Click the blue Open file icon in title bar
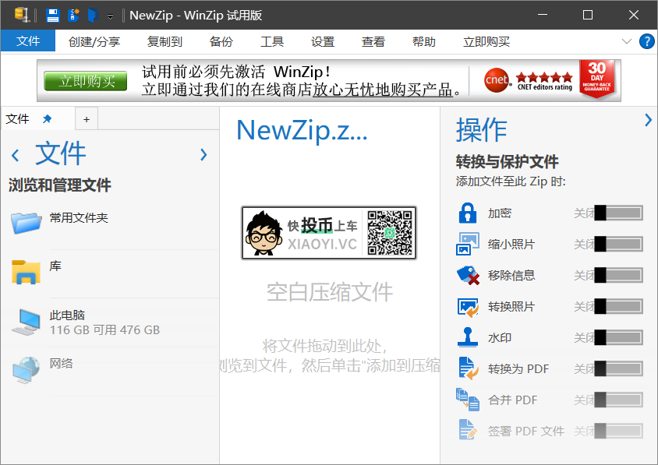Viewport: 658px width, 465px height. [x=93, y=15]
